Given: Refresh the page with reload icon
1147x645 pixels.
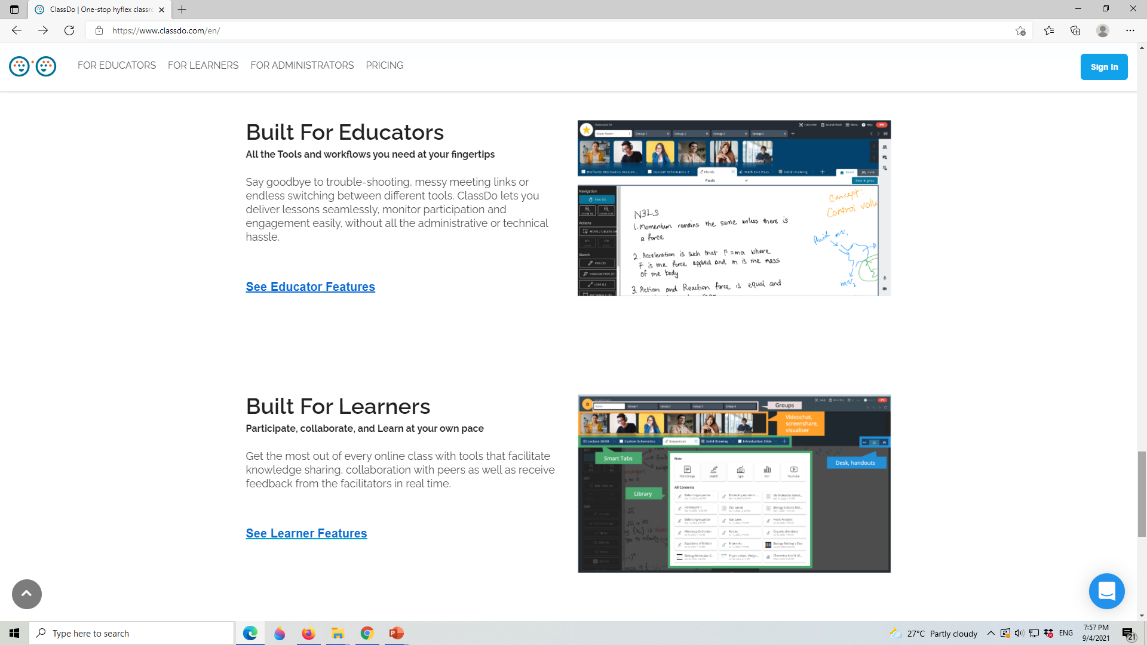Looking at the screenshot, I should pyautogui.click(x=69, y=30).
